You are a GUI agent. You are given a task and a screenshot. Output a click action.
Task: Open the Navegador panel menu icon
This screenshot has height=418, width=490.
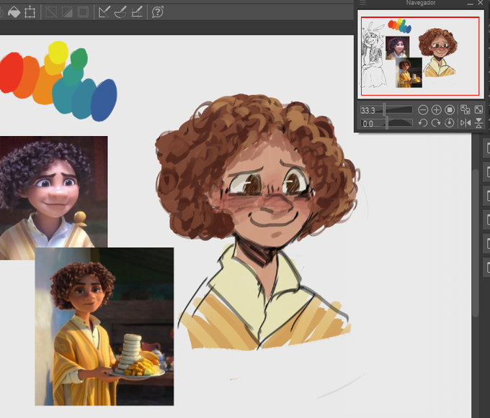[362, 3]
